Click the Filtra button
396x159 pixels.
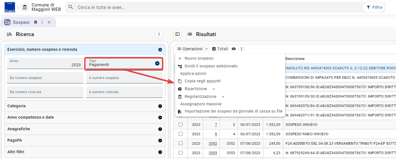click(x=374, y=7)
